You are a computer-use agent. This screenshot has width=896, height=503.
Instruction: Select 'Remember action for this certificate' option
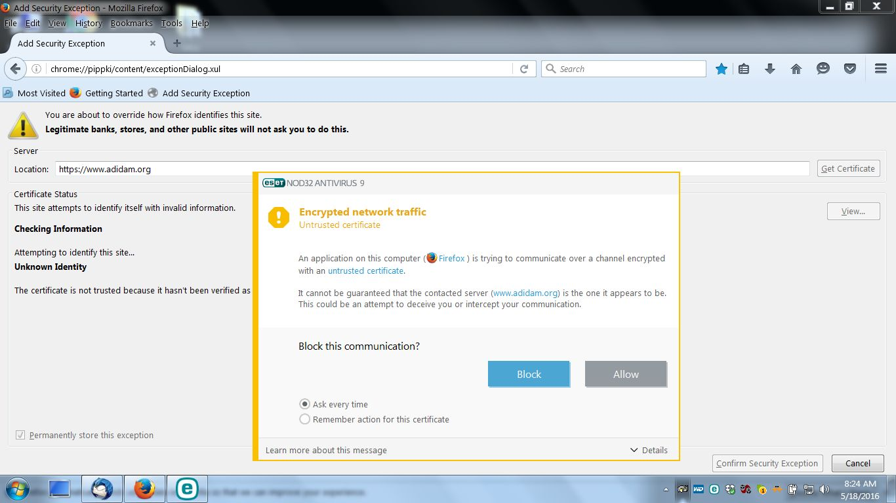tap(304, 419)
